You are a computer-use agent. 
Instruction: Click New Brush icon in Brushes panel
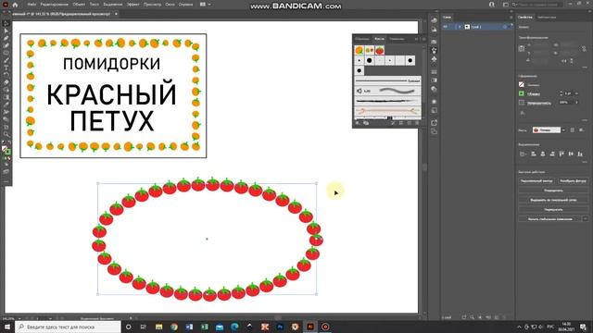tap(409, 123)
